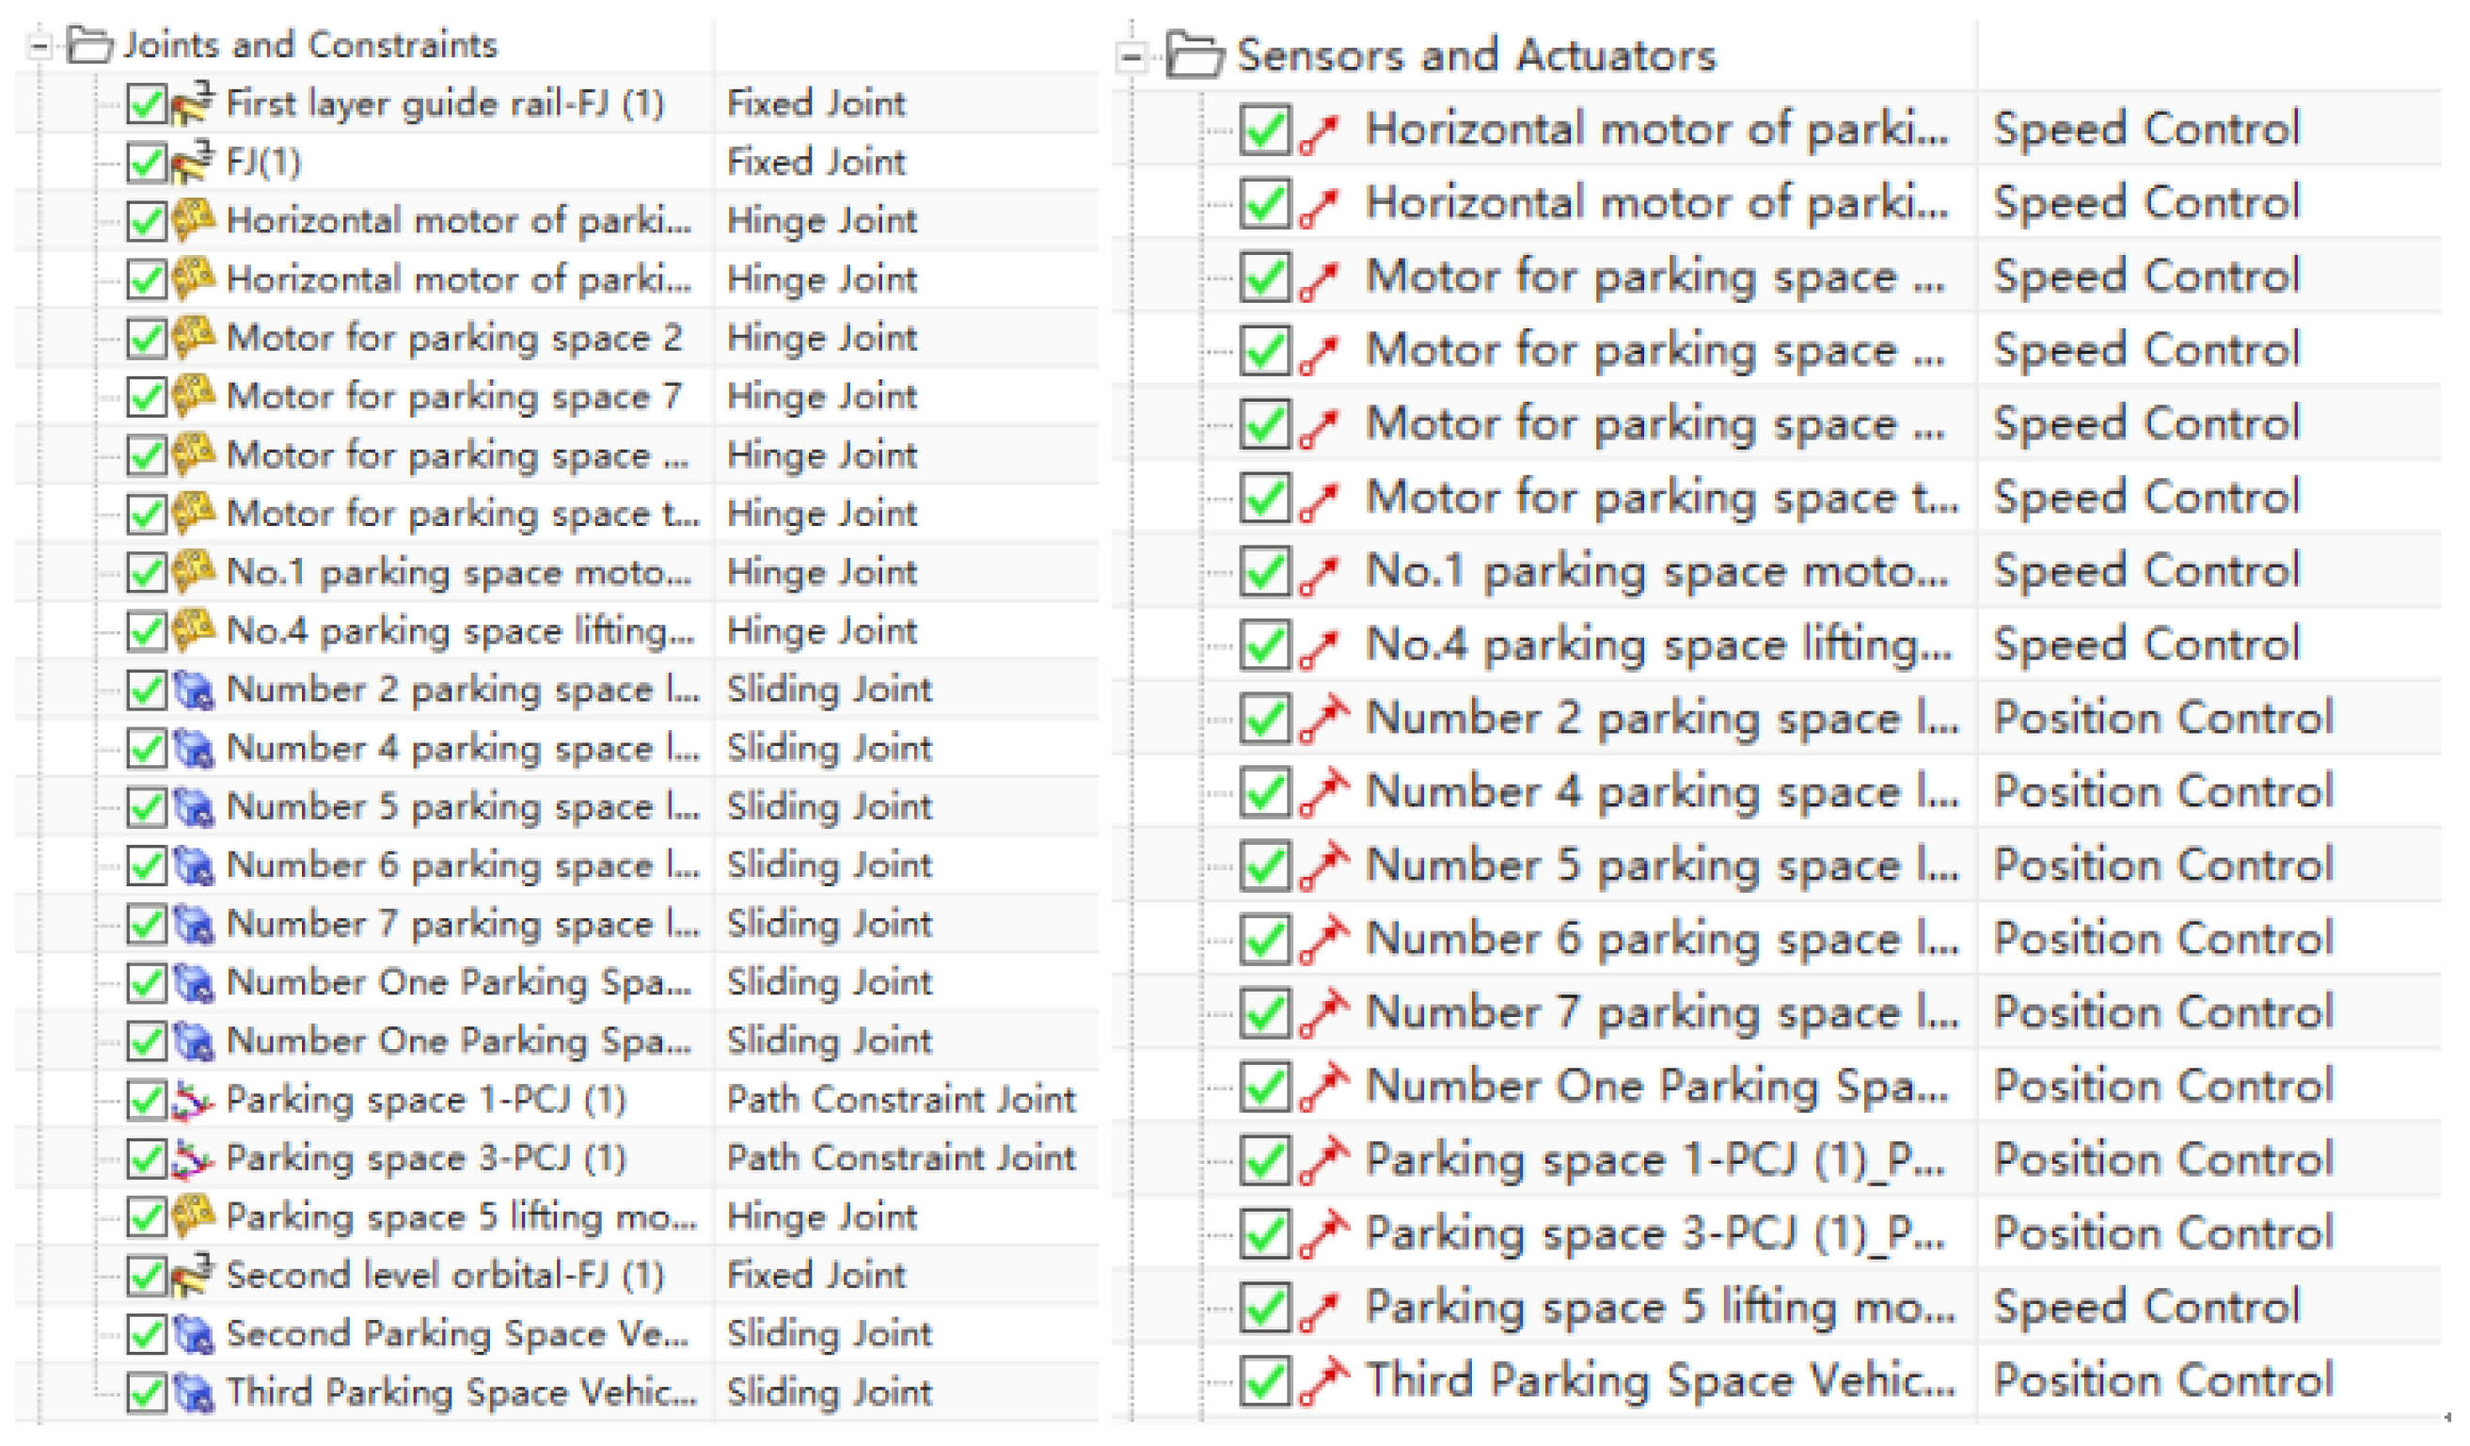Toggle checkbox for Motor for parking space 7
Image resolution: width=2470 pixels, height=1446 pixels.
tap(146, 396)
